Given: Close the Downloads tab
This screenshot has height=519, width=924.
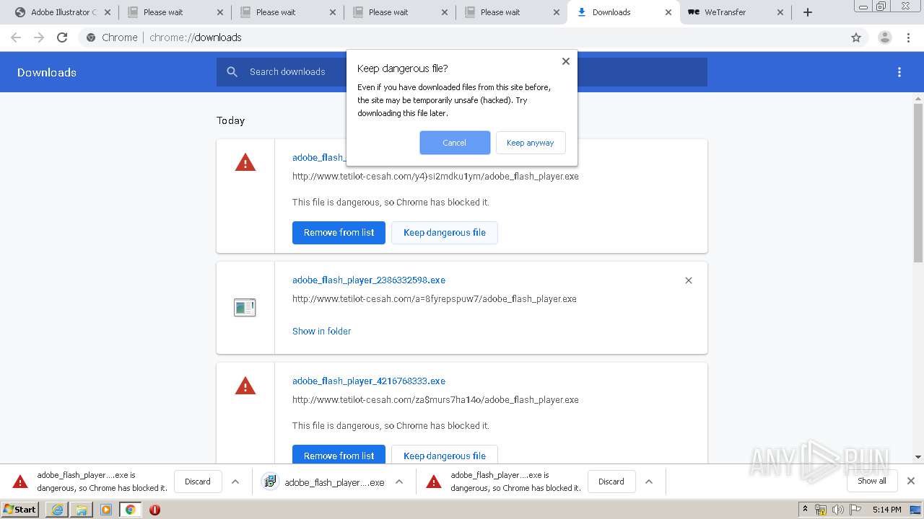Looking at the screenshot, I should coord(668,12).
